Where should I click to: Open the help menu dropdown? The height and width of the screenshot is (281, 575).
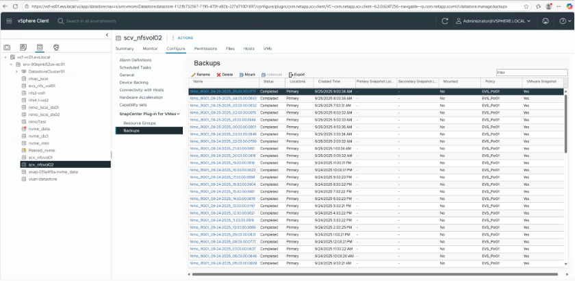pyautogui.click(x=563, y=21)
